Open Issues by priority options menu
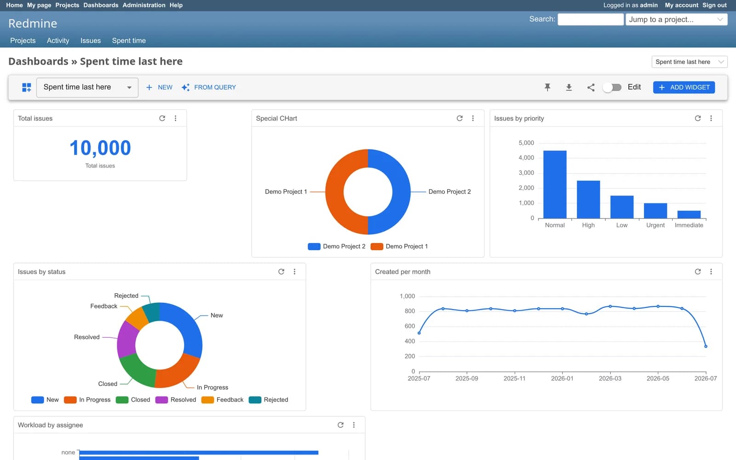Image resolution: width=736 pixels, height=460 pixels. pos(711,118)
